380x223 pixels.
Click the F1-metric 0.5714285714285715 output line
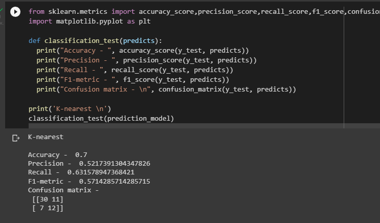tap(89, 181)
